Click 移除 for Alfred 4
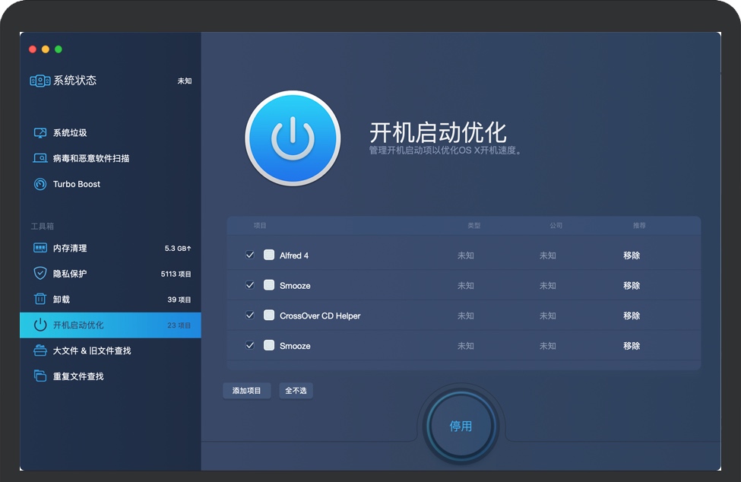 pyautogui.click(x=632, y=255)
